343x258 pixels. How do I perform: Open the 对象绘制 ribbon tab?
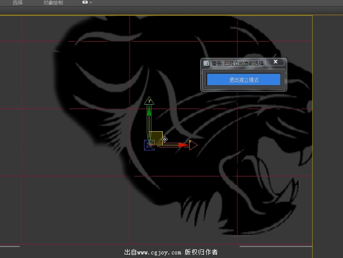pyautogui.click(x=53, y=3)
